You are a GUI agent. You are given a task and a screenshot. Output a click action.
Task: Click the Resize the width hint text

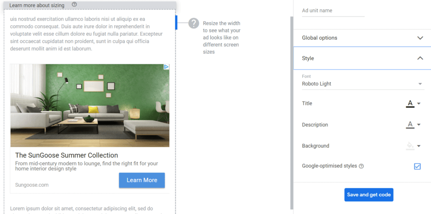[x=221, y=37]
